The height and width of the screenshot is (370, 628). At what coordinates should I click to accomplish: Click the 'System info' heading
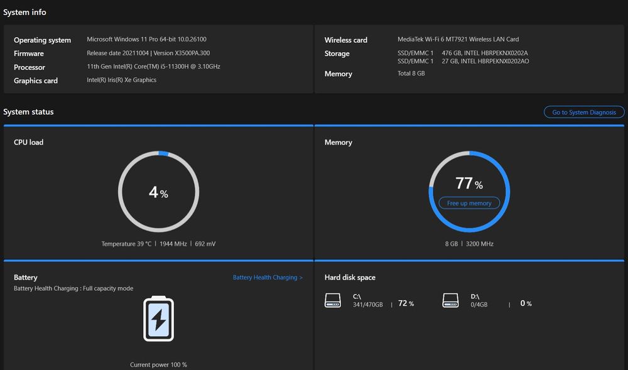click(24, 13)
